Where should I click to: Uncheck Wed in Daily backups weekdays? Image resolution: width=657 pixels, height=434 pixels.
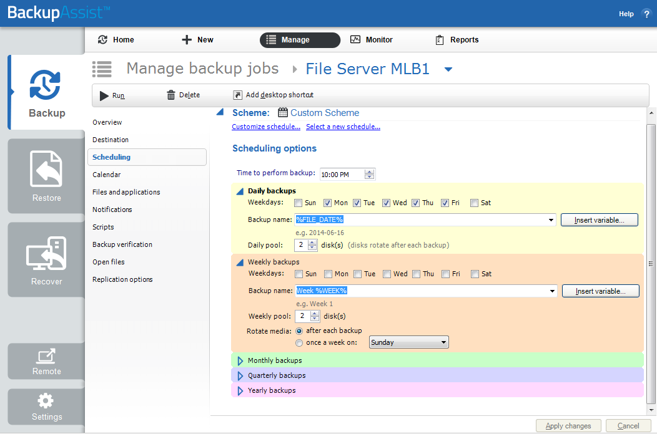pos(387,203)
